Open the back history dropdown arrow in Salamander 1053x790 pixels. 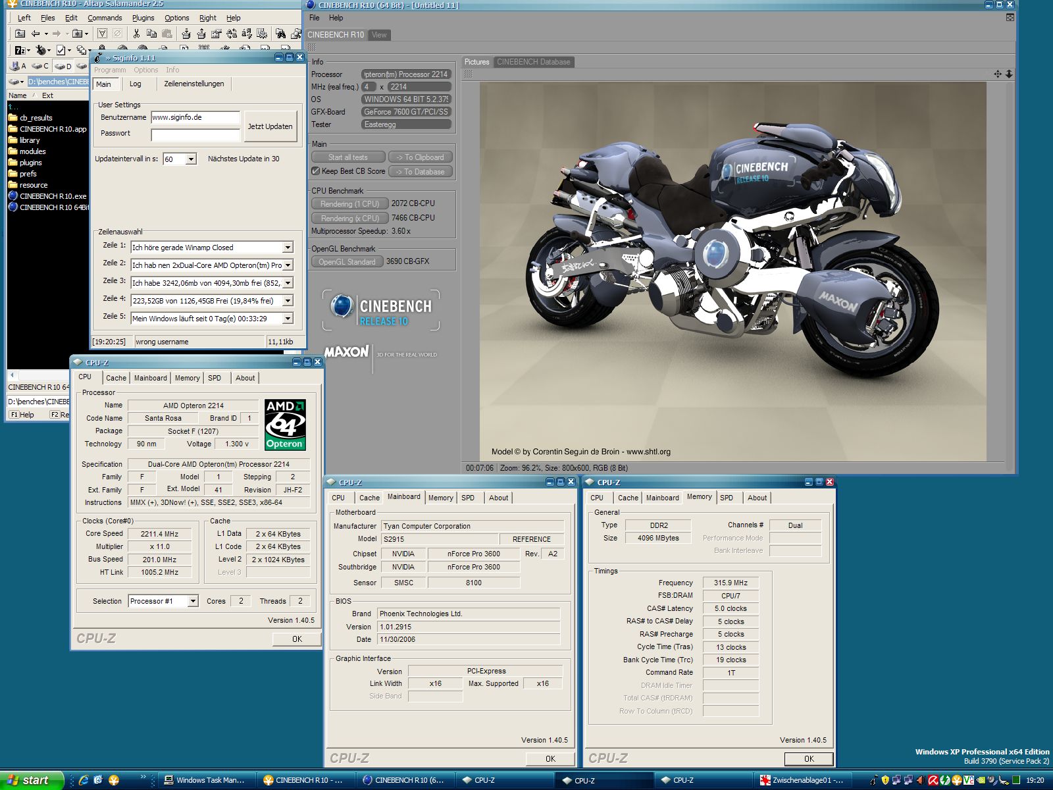46,34
